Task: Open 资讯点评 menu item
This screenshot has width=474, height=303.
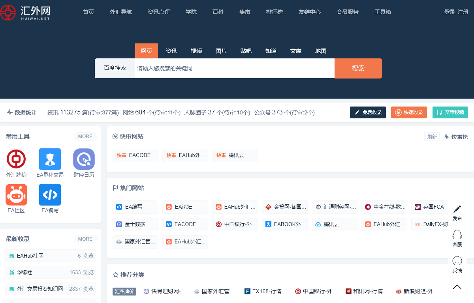Action: [x=159, y=12]
